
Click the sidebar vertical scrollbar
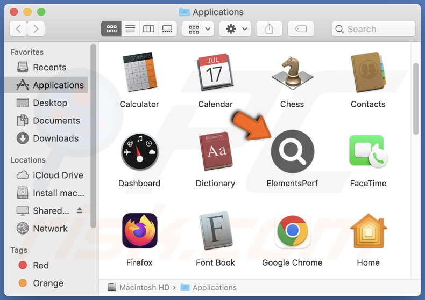[x=93, y=136]
